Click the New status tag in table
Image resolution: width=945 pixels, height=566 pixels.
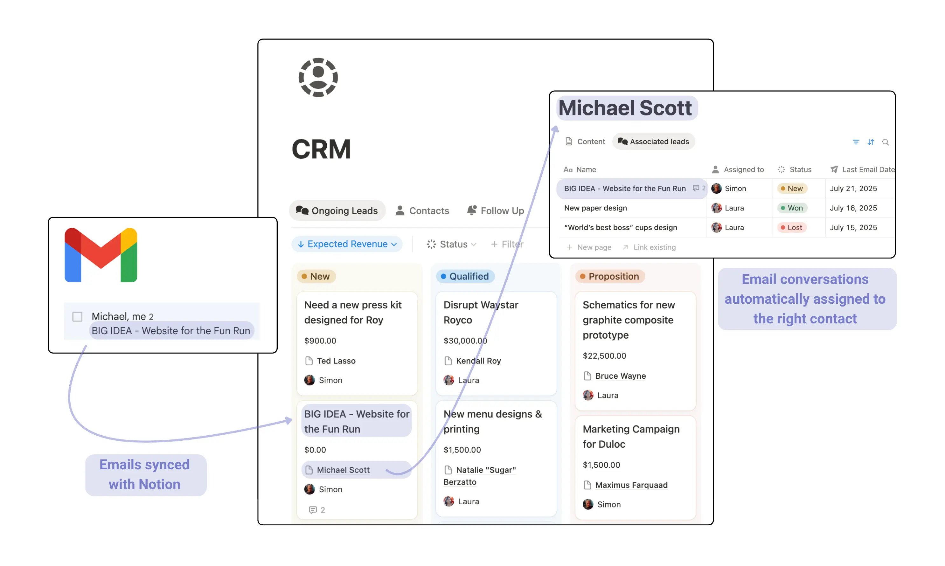(792, 189)
